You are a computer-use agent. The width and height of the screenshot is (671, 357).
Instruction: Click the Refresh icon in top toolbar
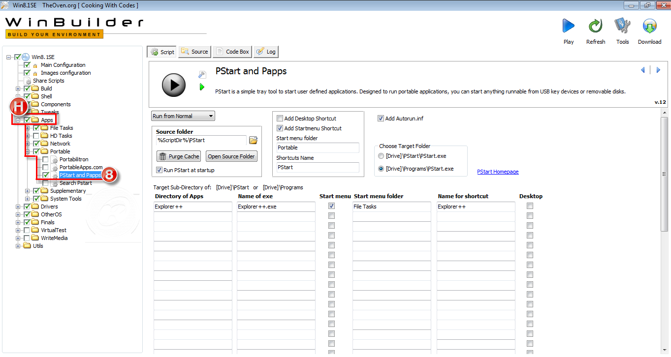[596, 26]
